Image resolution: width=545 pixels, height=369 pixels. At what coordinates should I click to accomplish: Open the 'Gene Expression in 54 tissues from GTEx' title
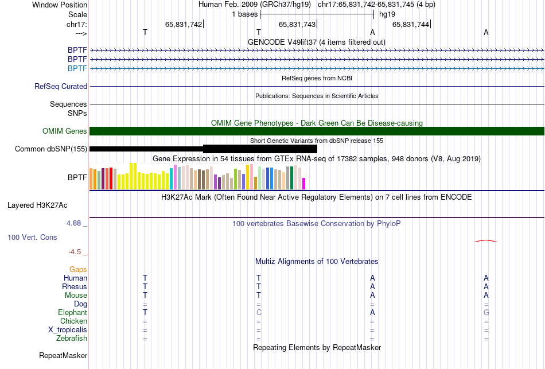[x=317, y=158]
